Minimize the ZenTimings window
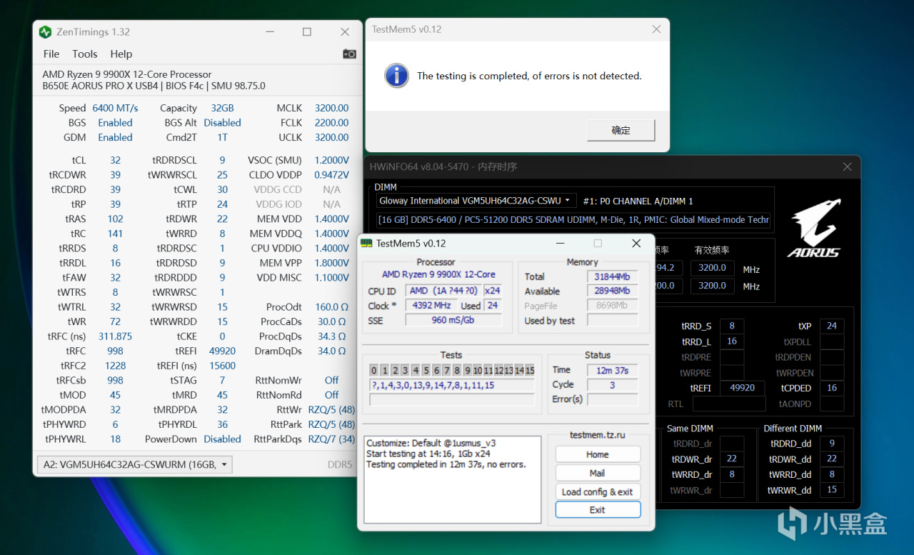The image size is (914, 555). click(x=269, y=32)
